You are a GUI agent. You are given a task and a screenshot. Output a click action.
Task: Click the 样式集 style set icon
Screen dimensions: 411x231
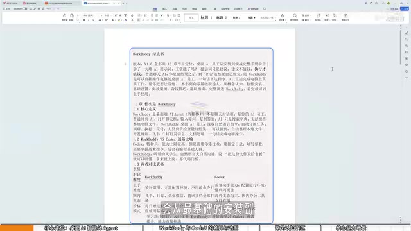[283, 15]
